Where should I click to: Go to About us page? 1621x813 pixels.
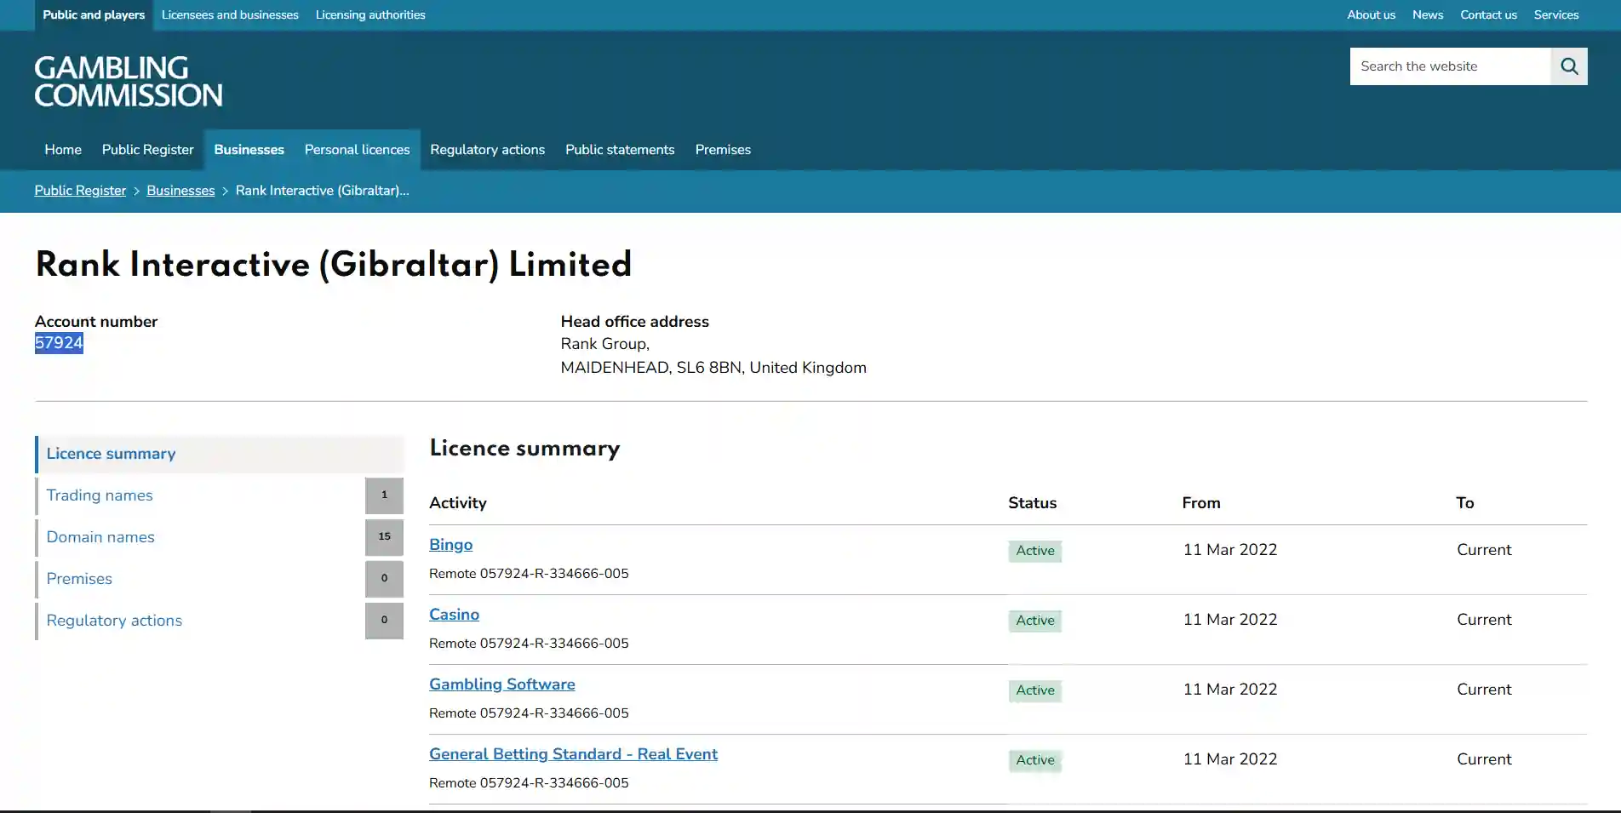coord(1371,15)
